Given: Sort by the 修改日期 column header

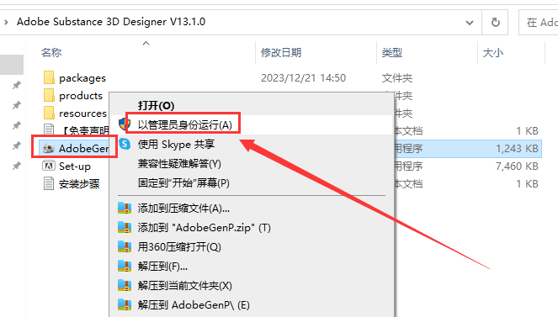Looking at the screenshot, I should 281,53.
